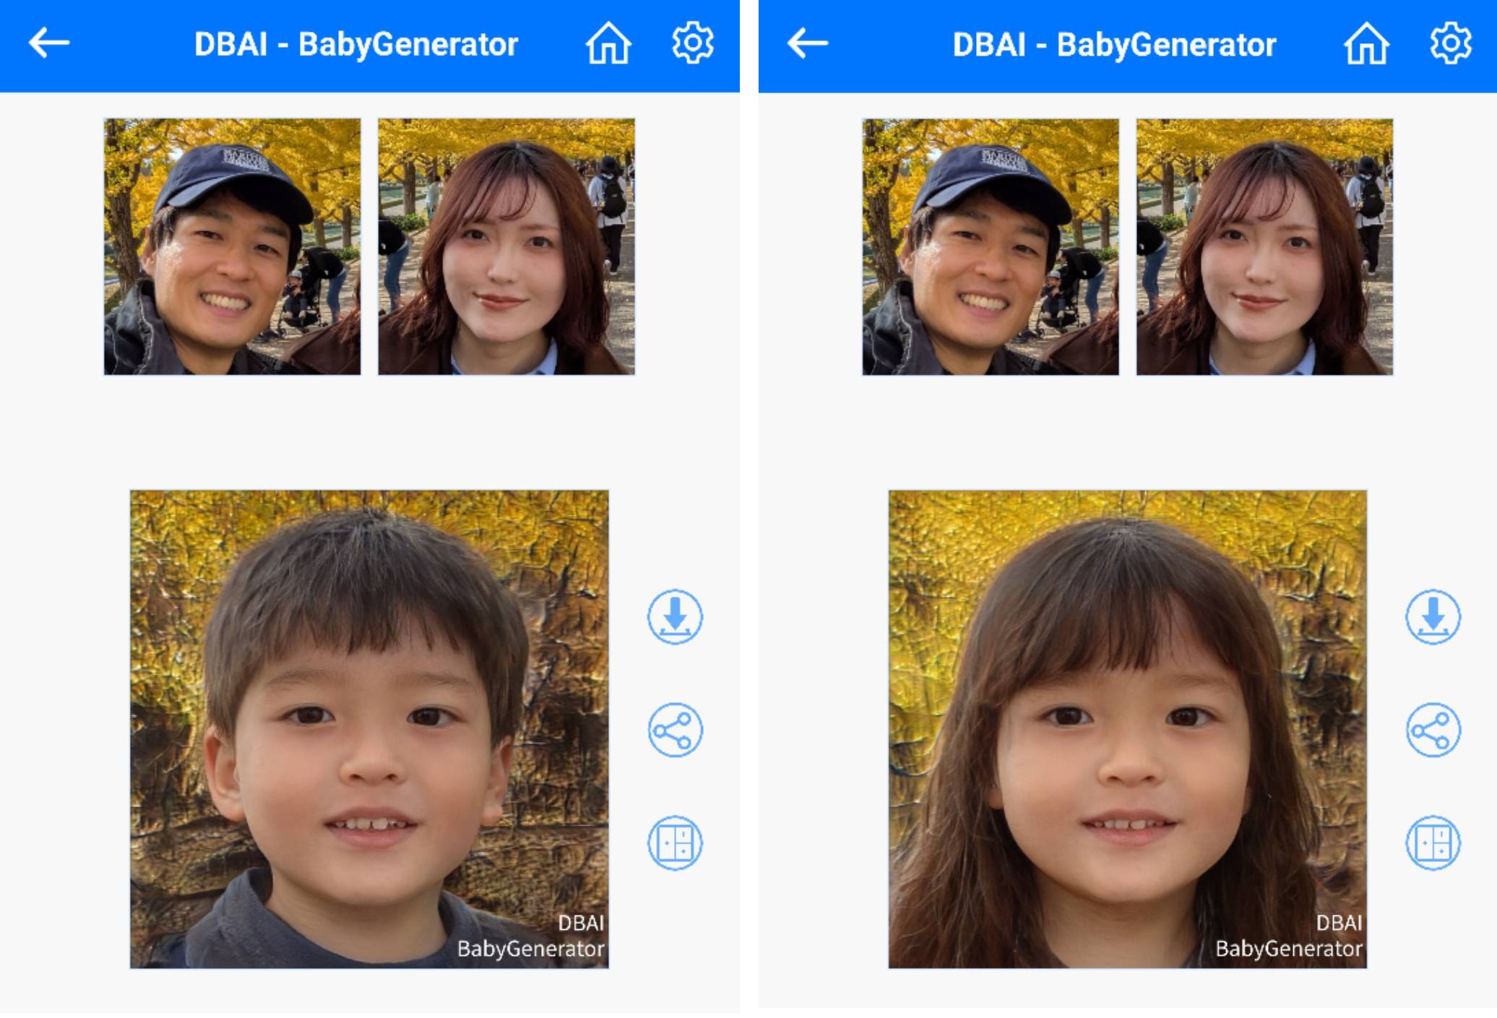Select mother photo thumbnail in left screen
The height and width of the screenshot is (1018, 1497).
point(506,246)
